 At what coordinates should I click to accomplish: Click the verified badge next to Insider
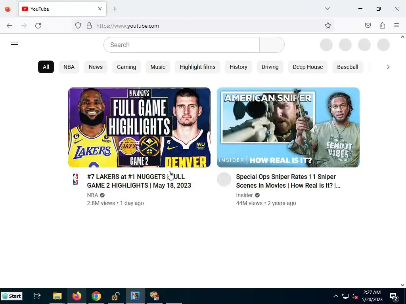[257, 195]
